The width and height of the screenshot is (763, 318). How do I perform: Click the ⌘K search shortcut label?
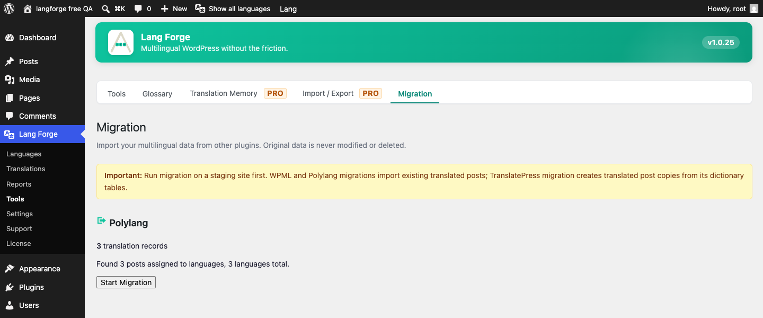click(x=120, y=8)
